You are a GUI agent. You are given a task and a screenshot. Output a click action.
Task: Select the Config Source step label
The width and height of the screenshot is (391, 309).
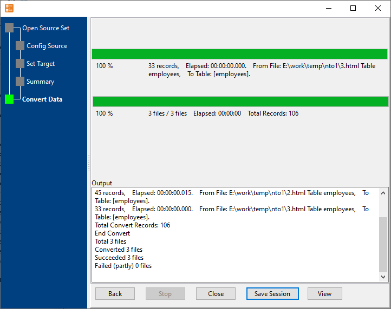coord(47,46)
